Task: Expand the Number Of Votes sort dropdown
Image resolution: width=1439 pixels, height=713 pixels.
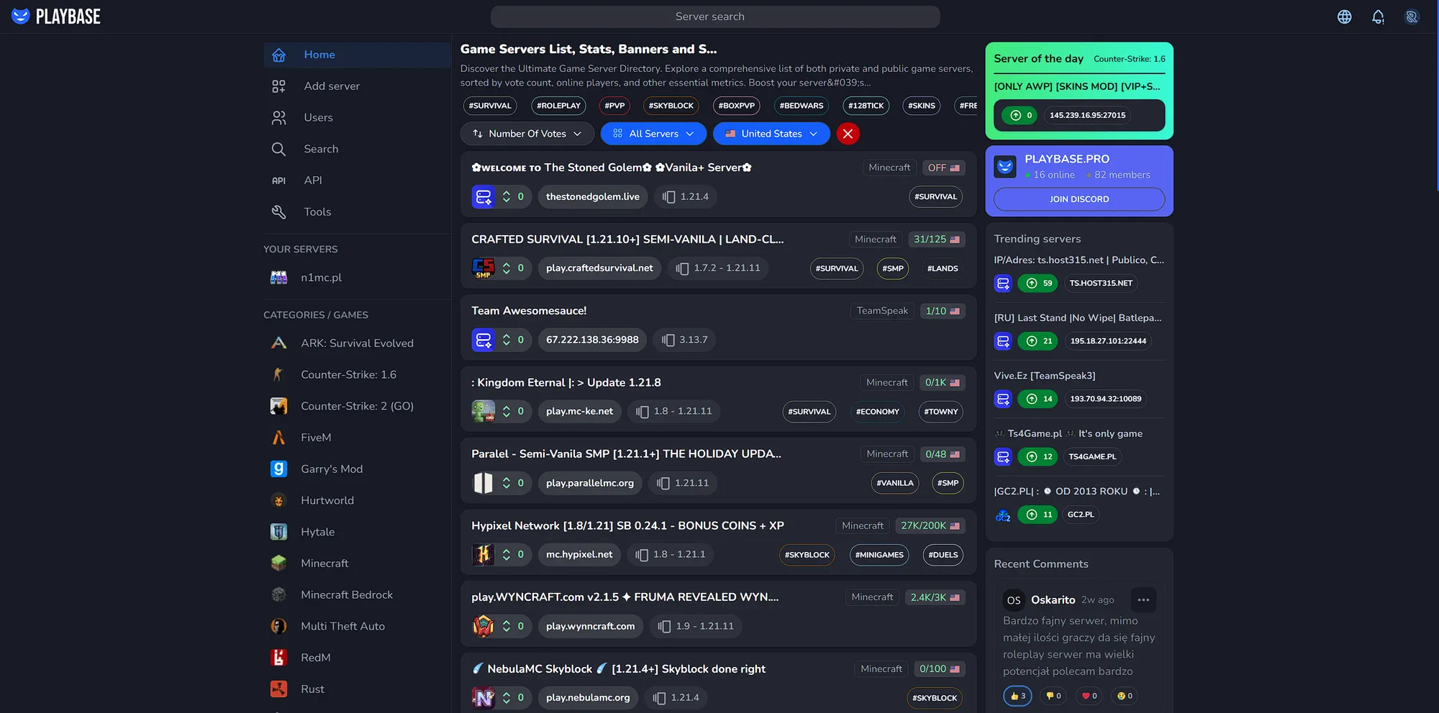Action: point(527,134)
